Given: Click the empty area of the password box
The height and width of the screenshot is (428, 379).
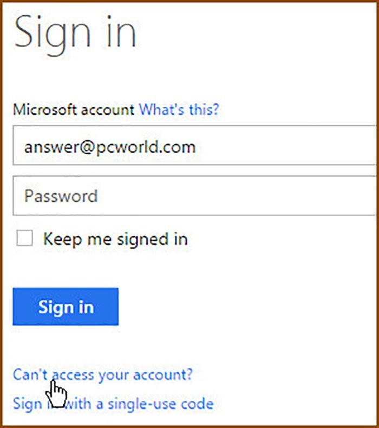Looking at the screenshot, I should [x=244, y=195].
